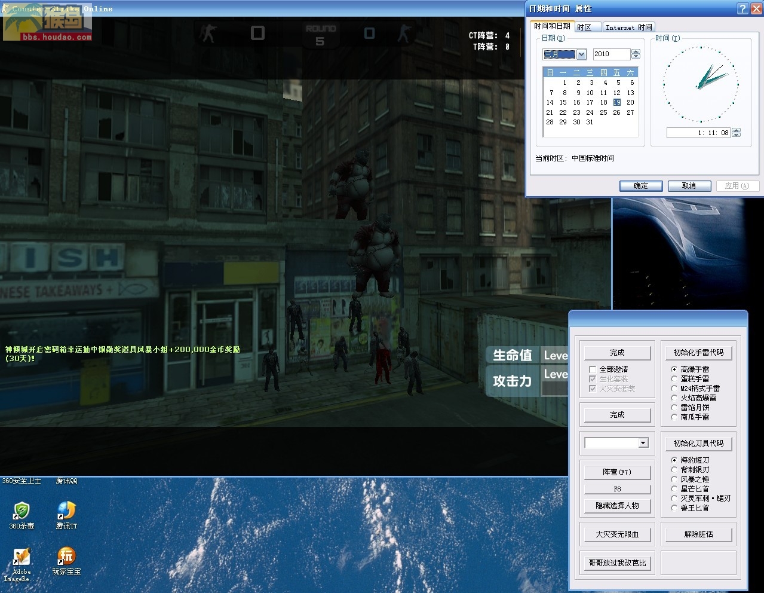Image resolution: width=764 pixels, height=593 pixels.
Task: Select day 15 in the calendar
Action: [x=563, y=102]
